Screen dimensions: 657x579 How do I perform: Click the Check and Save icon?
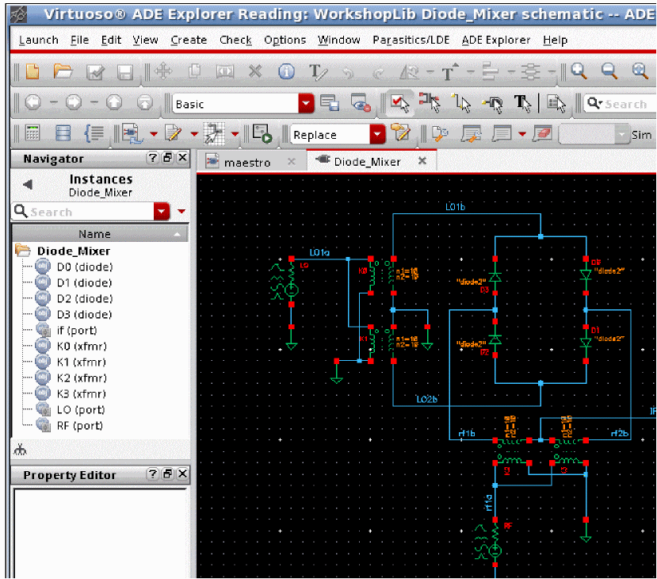coord(95,72)
